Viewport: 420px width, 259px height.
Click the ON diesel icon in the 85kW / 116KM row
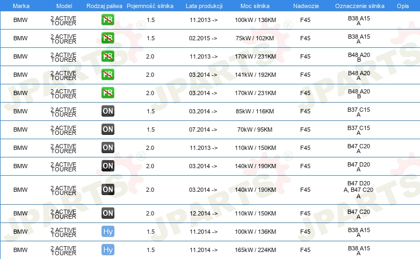108,111
